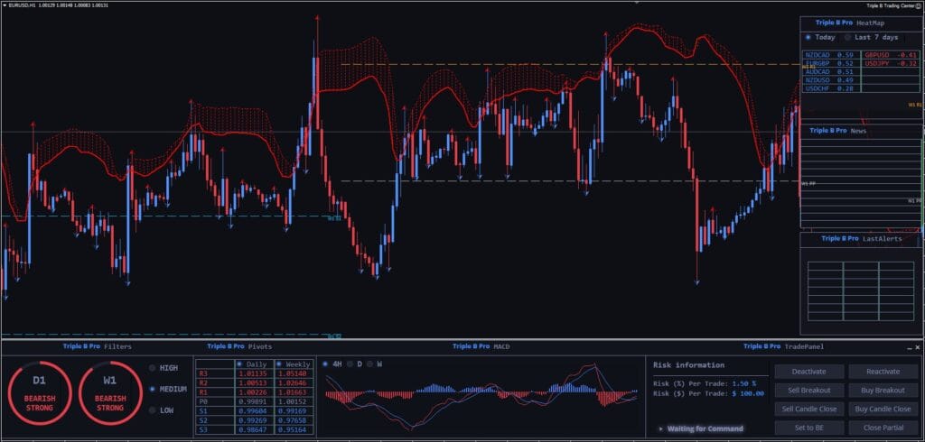
Task: Switch MACD to the 4H timeframe
Action: (x=325, y=364)
